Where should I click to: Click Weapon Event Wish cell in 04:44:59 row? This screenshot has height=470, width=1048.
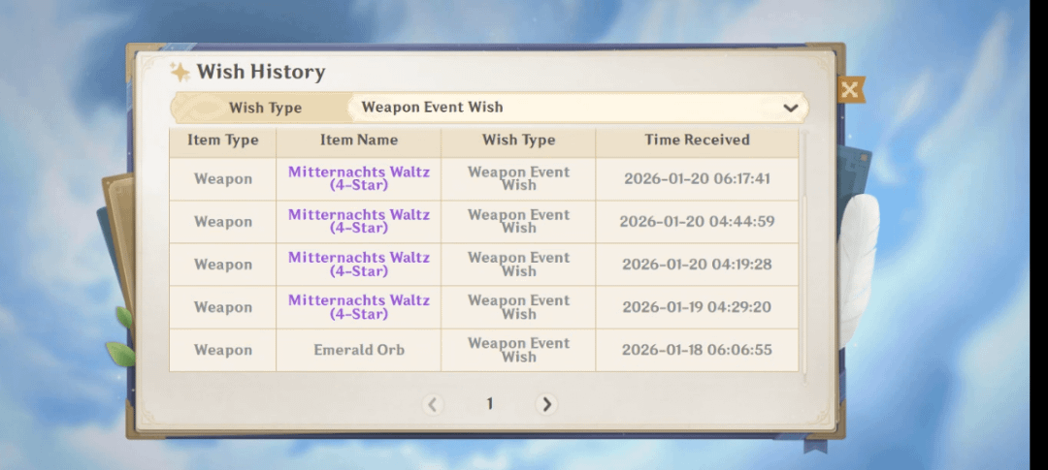(x=518, y=221)
